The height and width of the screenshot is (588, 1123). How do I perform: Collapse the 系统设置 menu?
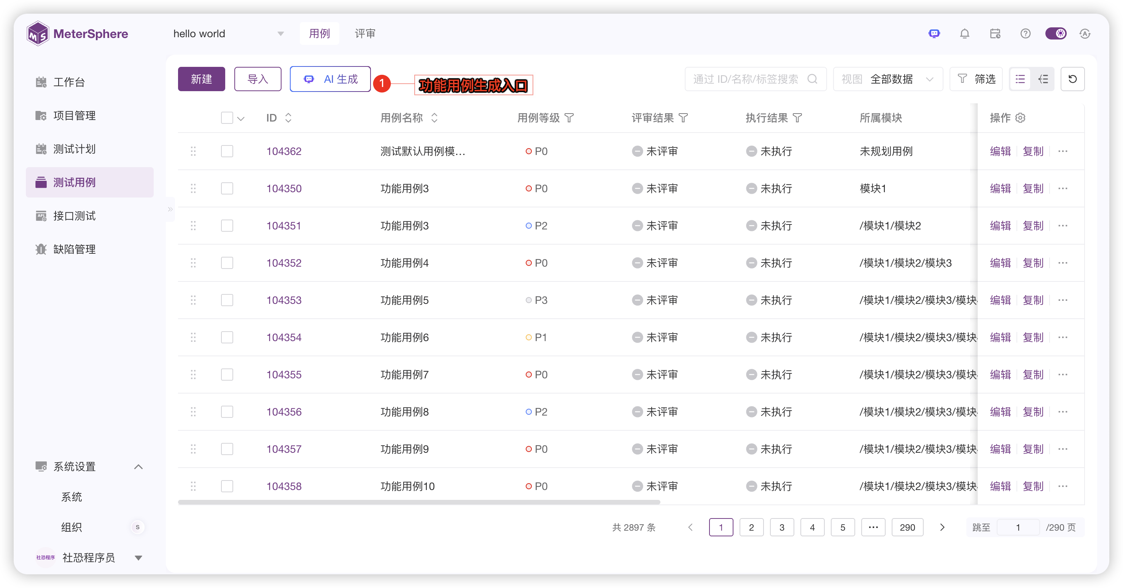click(x=138, y=466)
